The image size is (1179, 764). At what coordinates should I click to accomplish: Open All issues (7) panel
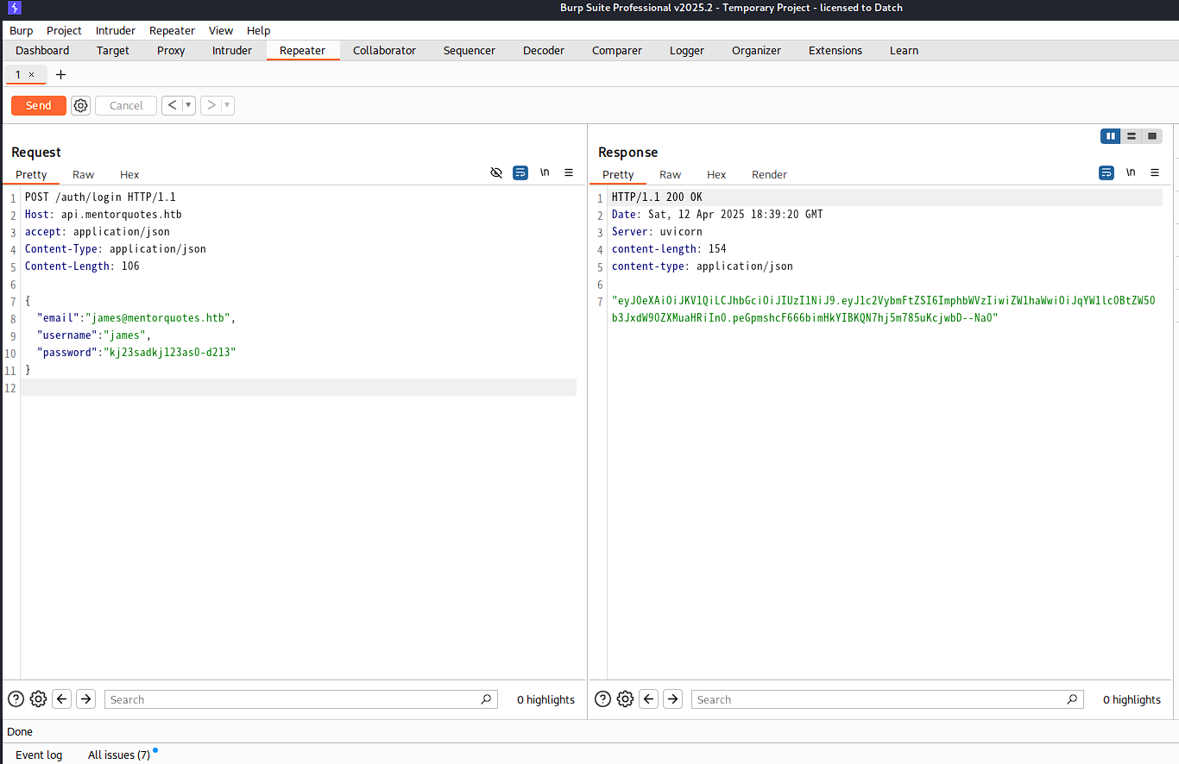119,755
